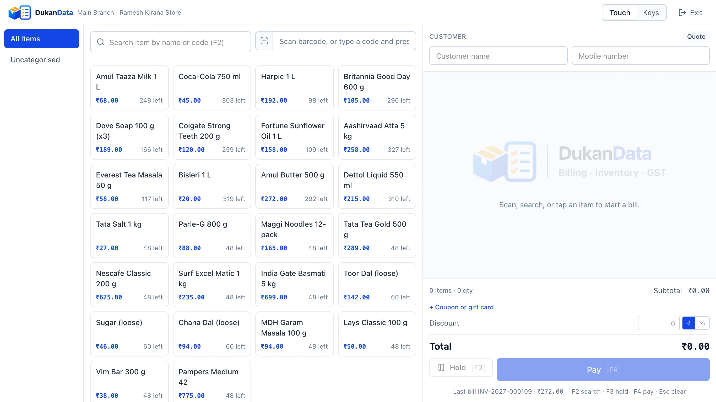Switch to Keys mode
This screenshot has height=402, width=716.
click(651, 13)
